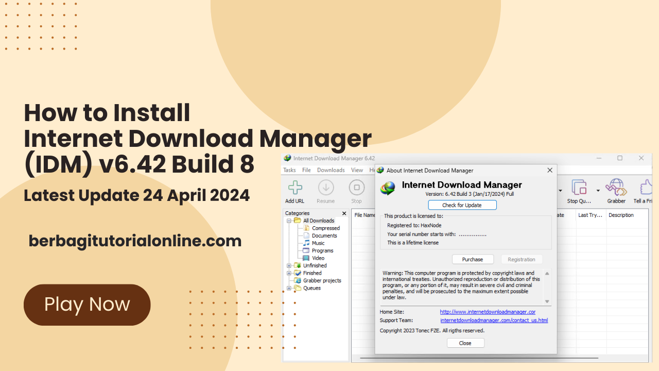Open the Grabber tool icon

point(615,188)
